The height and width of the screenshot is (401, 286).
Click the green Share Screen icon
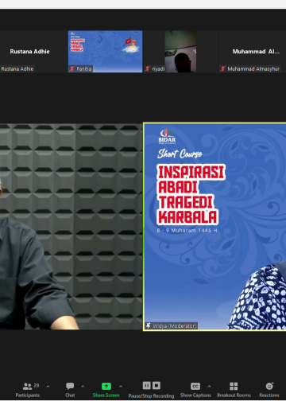[106, 386]
